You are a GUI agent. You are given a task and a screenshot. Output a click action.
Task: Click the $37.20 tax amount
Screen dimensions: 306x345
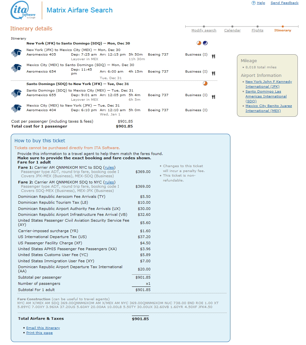[144, 237]
